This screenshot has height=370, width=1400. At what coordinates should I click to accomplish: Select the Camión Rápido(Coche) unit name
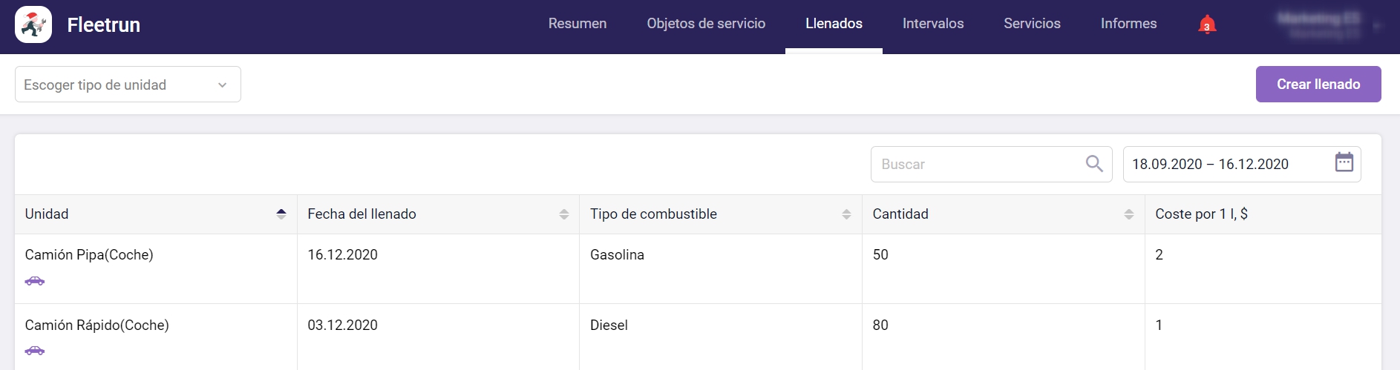(97, 326)
